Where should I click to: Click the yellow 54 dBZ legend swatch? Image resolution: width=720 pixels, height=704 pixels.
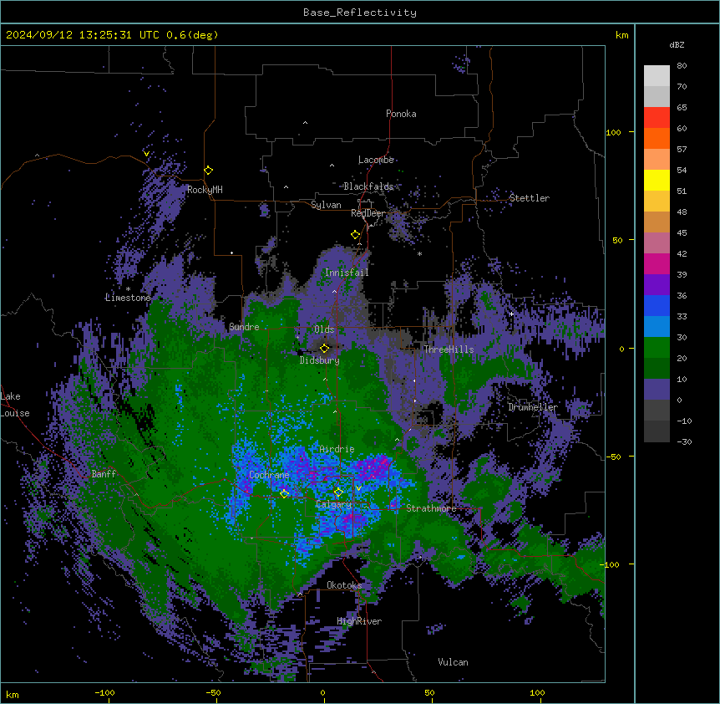point(657,180)
